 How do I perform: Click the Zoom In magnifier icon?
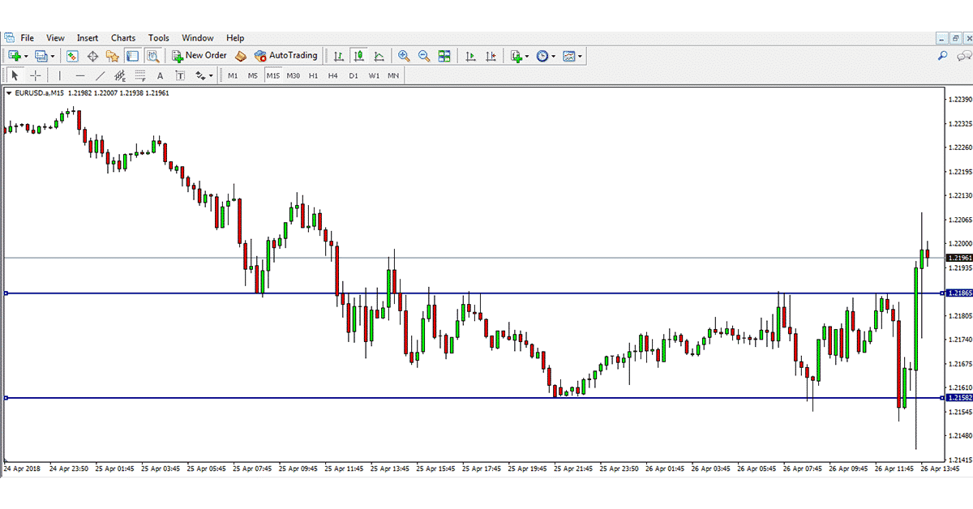402,55
